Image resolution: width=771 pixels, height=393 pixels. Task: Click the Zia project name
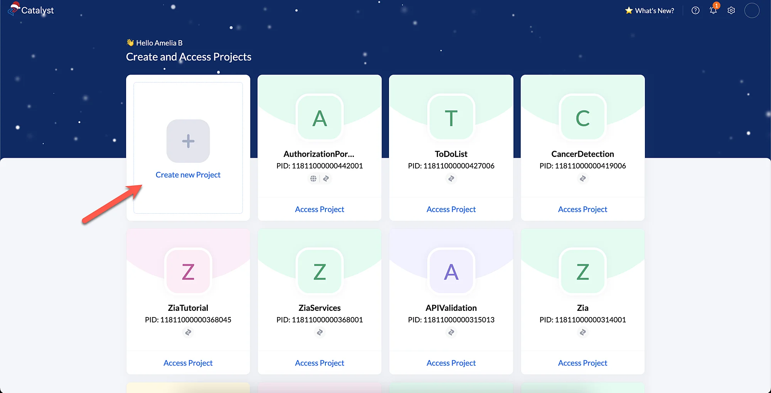(582, 308)
